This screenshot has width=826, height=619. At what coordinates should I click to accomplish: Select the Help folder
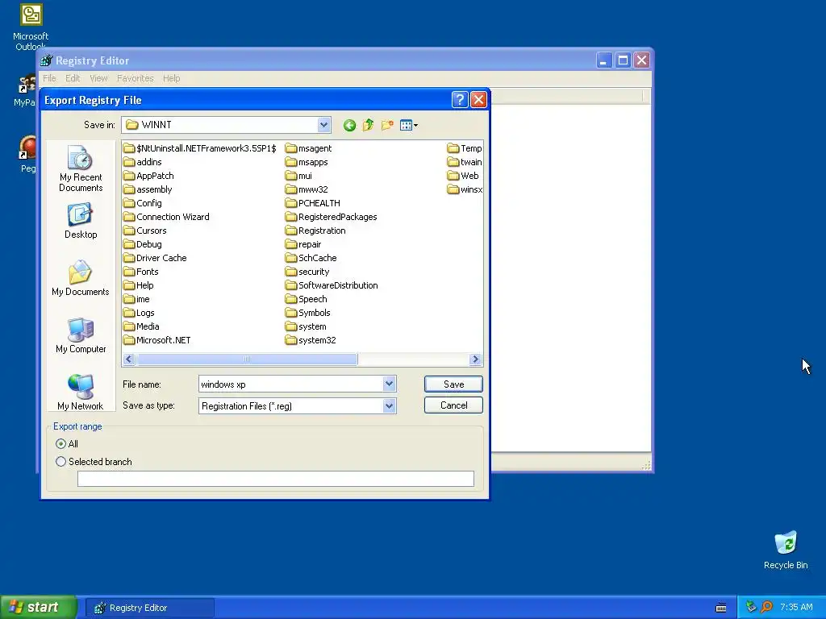(x=139, y=285)
